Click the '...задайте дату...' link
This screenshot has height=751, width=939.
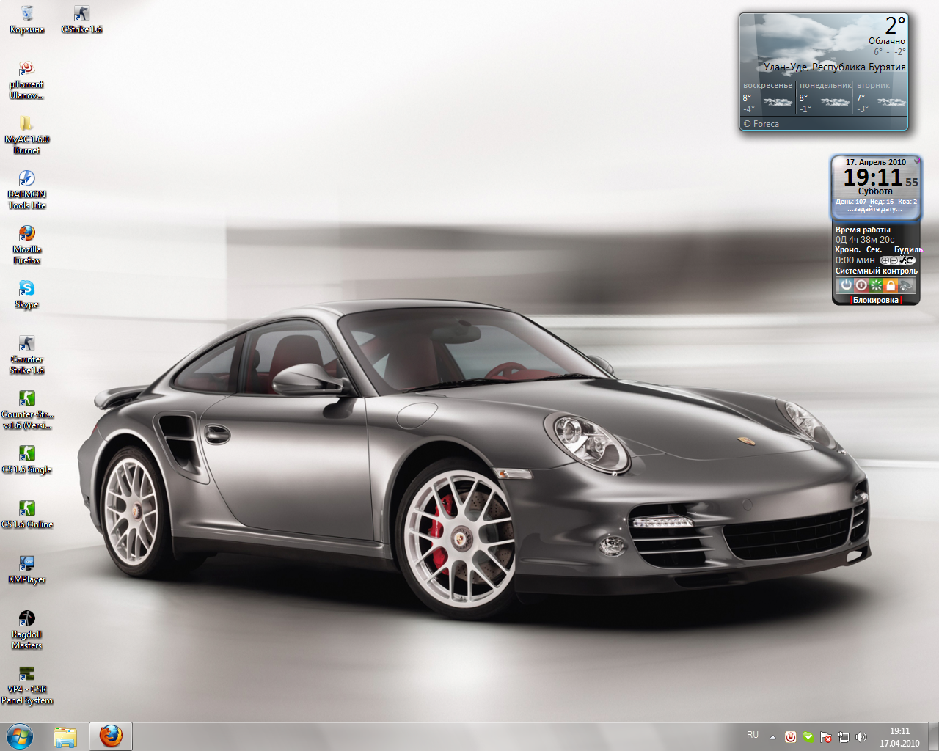pos(875,210)
